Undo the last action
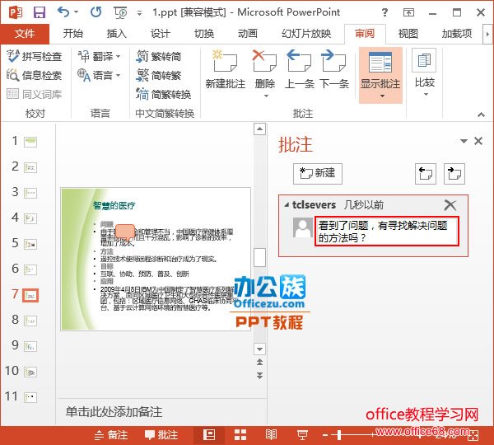Image resolution: width=494 pixels, height=445 pixels. 63,12
